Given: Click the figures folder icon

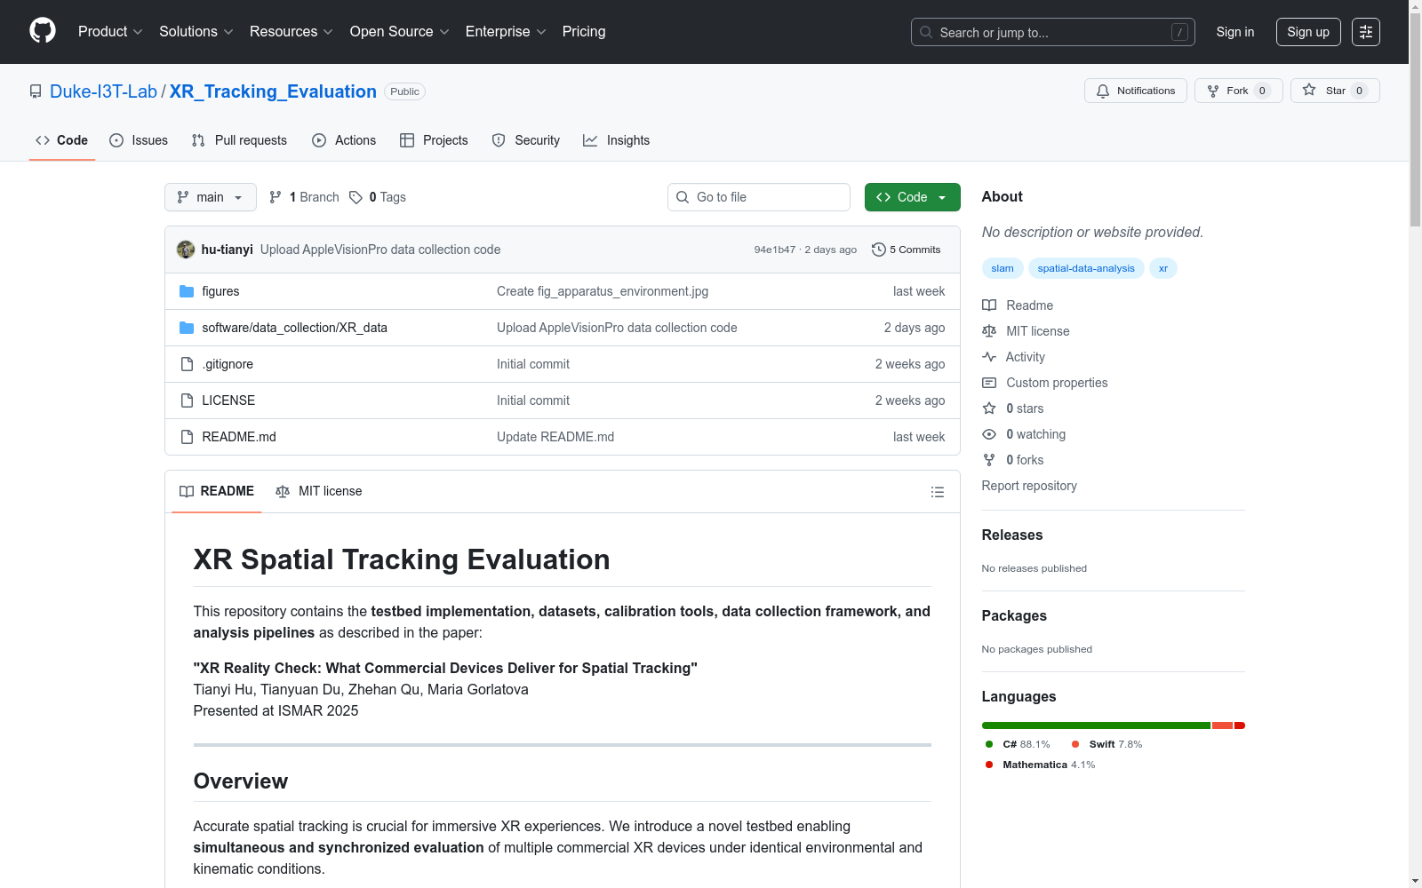Looking at the screenshot, I should pos(187,291).
